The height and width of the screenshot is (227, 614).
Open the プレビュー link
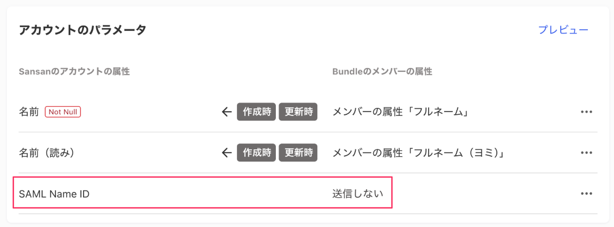coord(563,30)
